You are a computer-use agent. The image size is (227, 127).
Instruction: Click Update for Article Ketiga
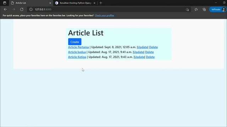pos(139,57)
